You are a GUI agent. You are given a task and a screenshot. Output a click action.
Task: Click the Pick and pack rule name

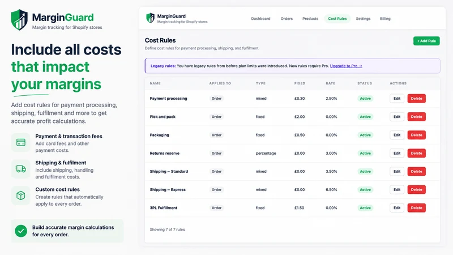(x=163, y=117)
